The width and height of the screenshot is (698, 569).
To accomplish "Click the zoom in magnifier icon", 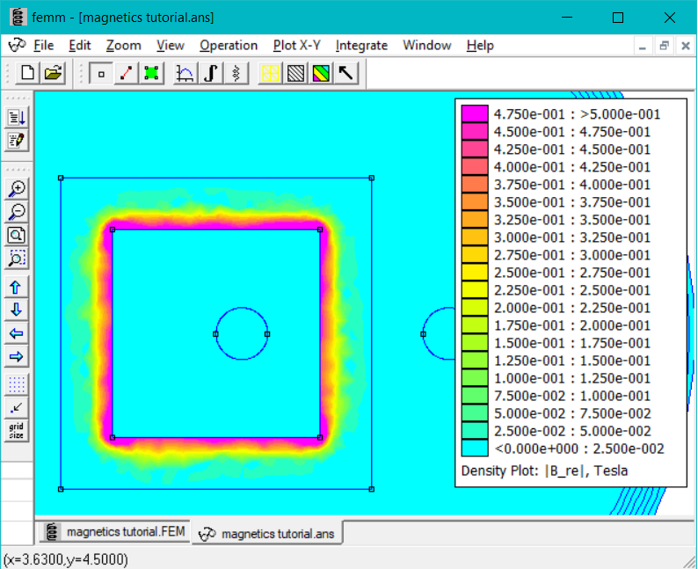I will point(17,188).
